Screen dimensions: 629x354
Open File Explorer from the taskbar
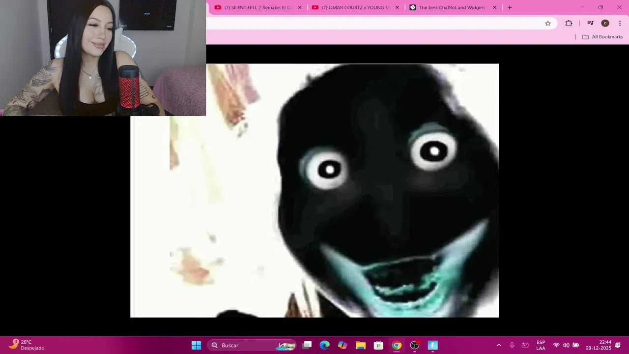[361, 345]
